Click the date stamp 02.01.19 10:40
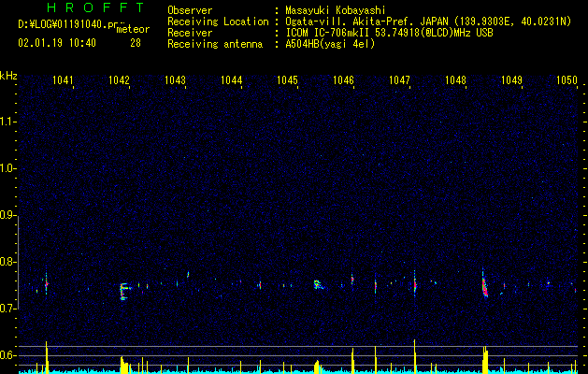Viewport: 588px width, 374px height. pos(57,43)
